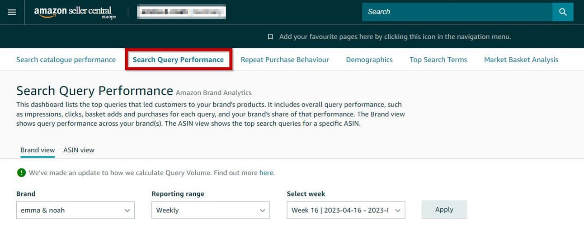The width and height of the screenshot is (584, 252).
Task: Follow the 'here' link about Query Volume
Action: click(x=266, y=173)
